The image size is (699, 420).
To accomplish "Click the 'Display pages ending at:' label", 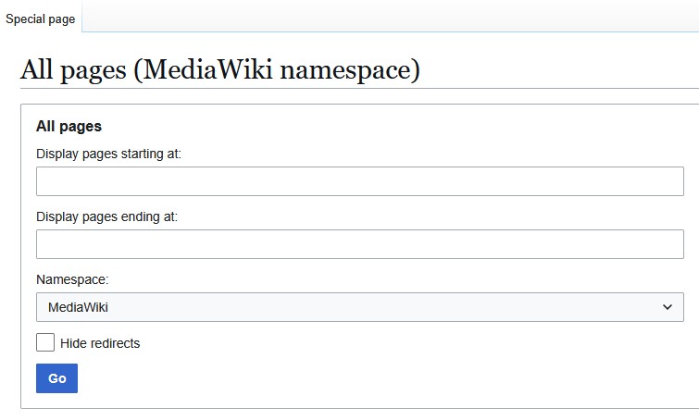I will point(106,216).
